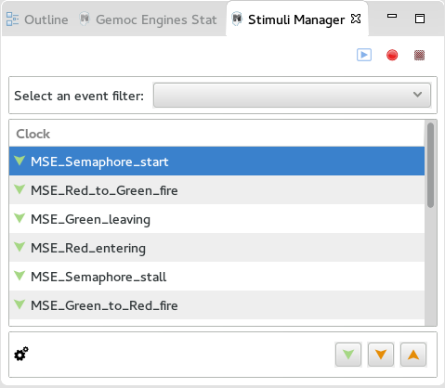Select the MSE_Semaphore_start row
Screen dimensions: 445x388
[216, 162]
